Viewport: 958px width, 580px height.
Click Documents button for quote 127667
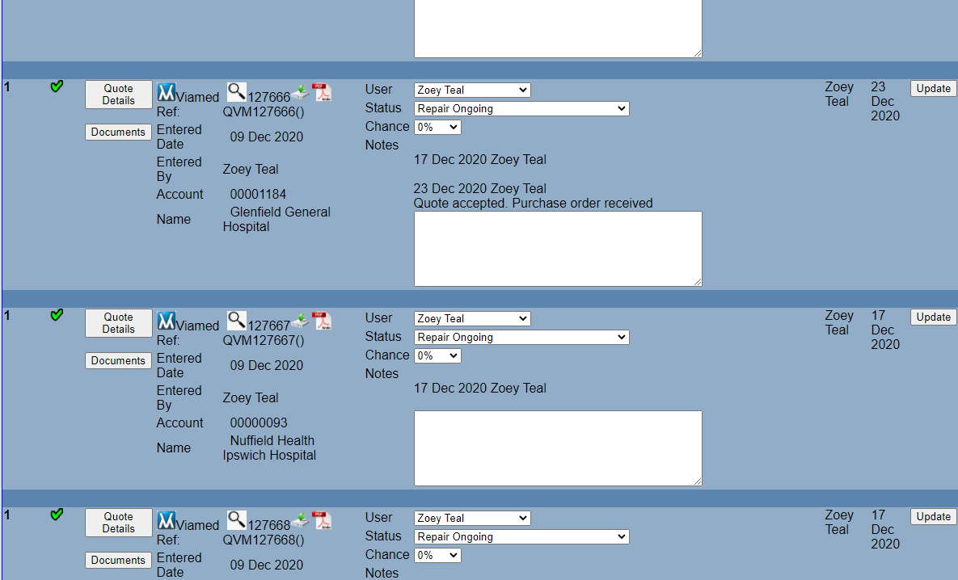coord(118,361)
